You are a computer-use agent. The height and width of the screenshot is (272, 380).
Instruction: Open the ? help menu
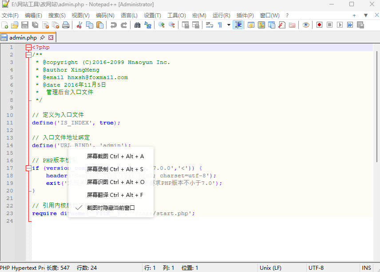click(287, 16)
